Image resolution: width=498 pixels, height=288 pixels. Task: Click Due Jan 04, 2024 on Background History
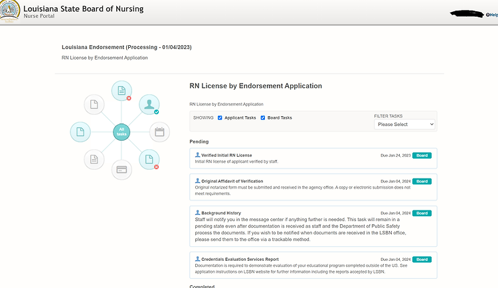click(396, 213)
